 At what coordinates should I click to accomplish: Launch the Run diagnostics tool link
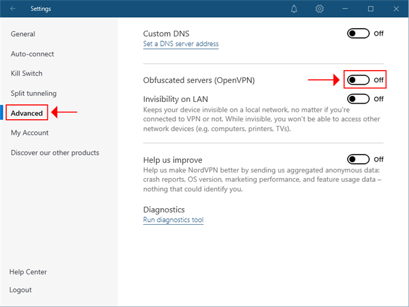(x=173, y=220)
